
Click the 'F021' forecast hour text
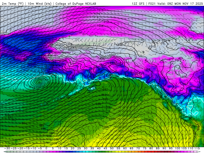[x=152, y=4]
